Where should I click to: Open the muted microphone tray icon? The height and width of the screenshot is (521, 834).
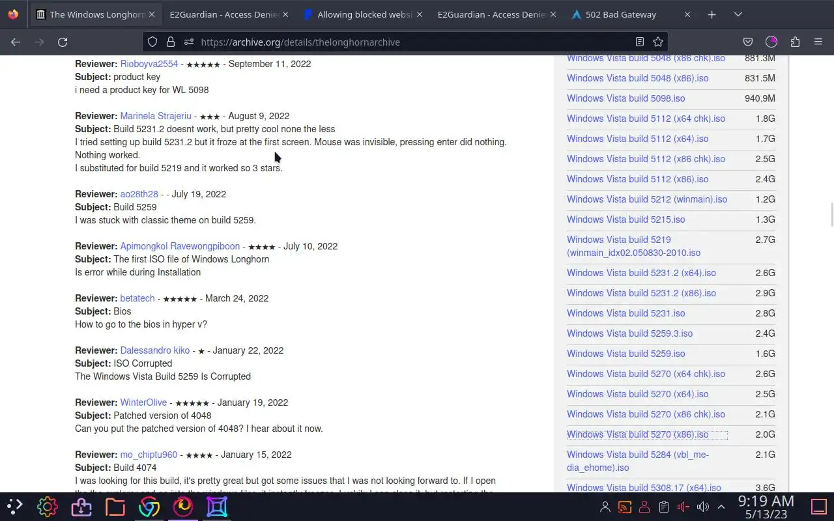click(x=683, y=507)
